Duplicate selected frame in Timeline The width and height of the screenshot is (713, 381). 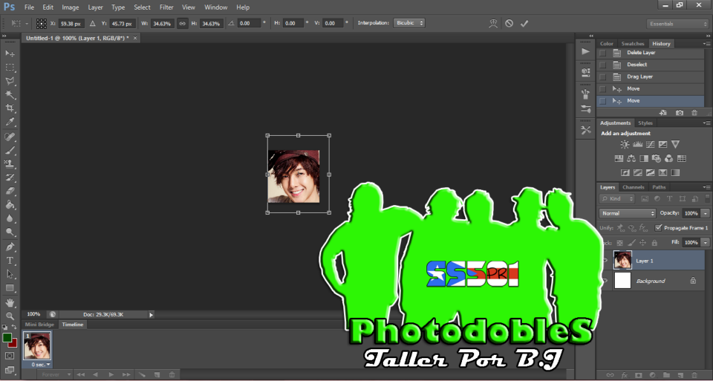(x=157, y=374)
